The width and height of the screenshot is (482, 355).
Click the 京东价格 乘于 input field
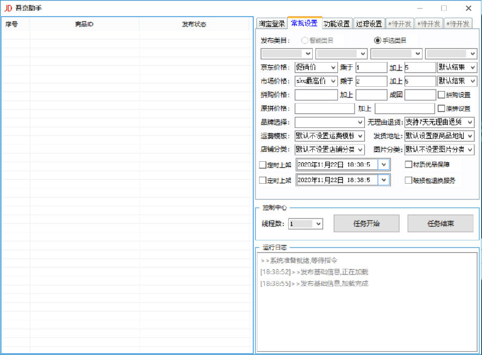pos(371,67)
